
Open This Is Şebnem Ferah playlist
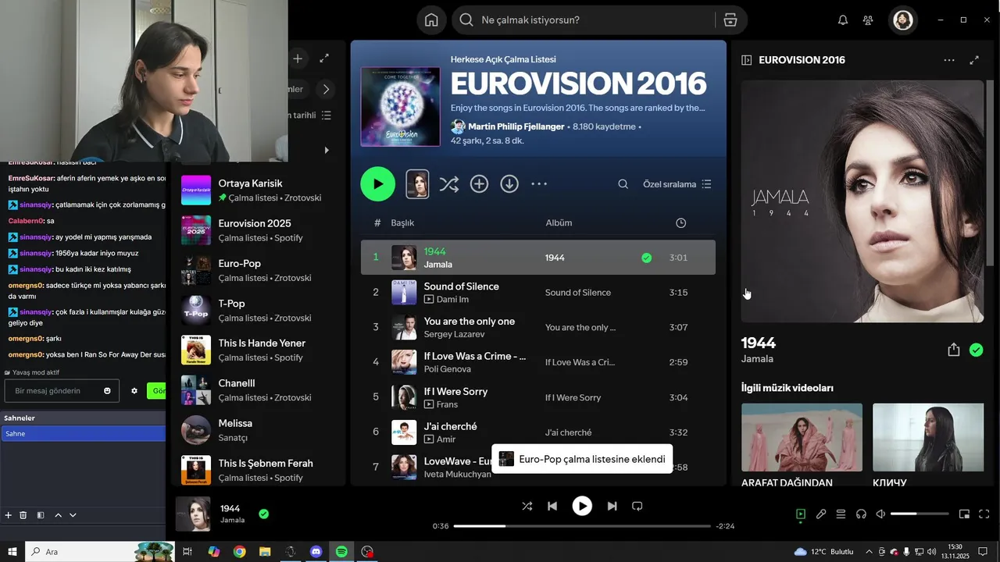258,469
